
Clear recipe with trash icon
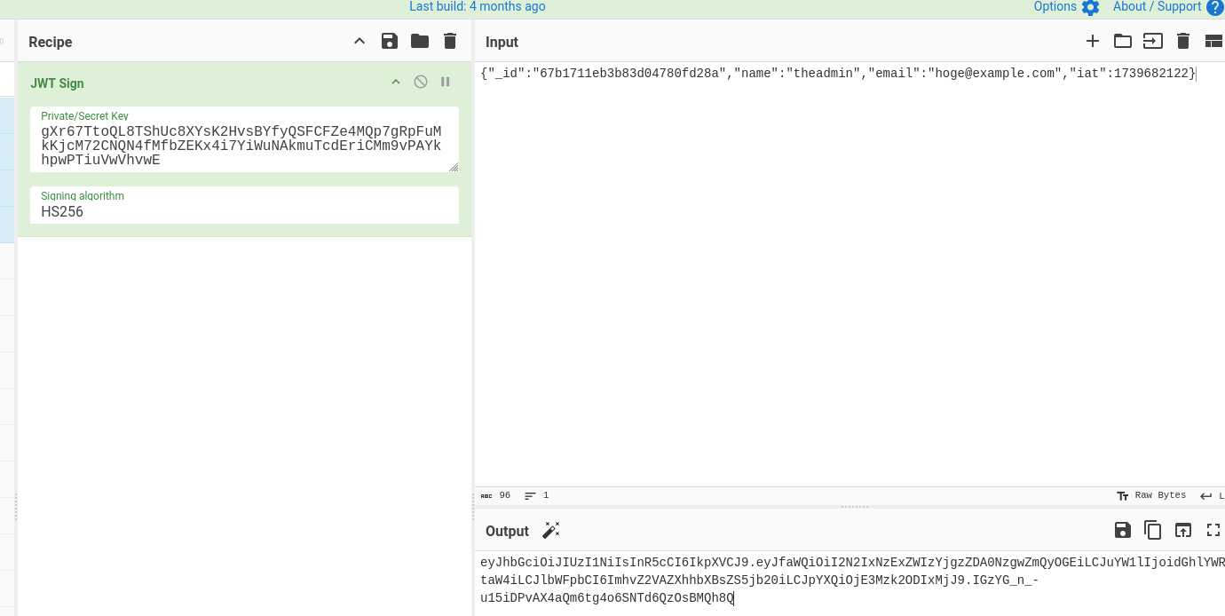pos(450,42)
